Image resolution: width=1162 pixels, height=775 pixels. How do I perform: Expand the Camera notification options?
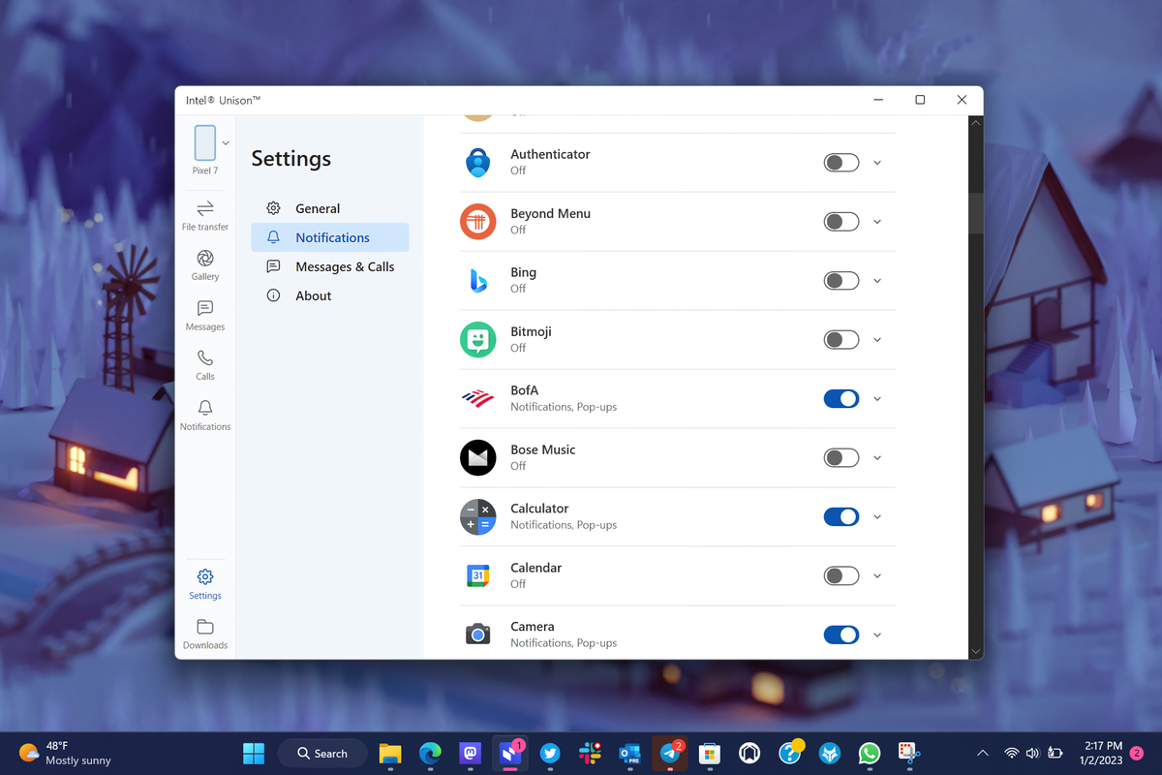877,634
